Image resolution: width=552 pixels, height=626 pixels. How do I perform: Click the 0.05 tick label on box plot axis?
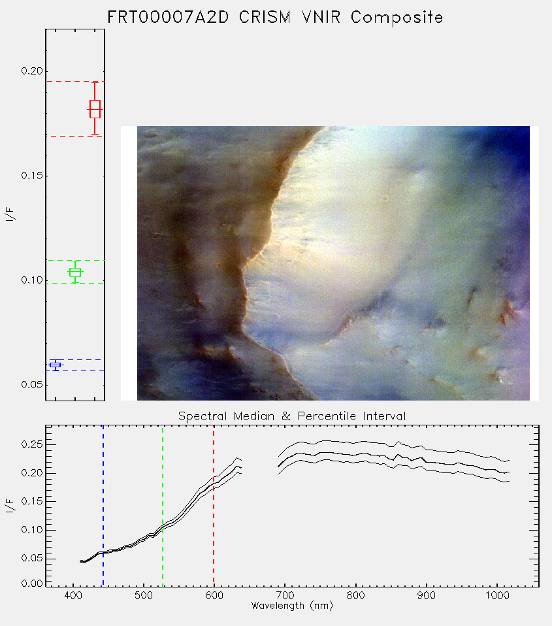31,384
